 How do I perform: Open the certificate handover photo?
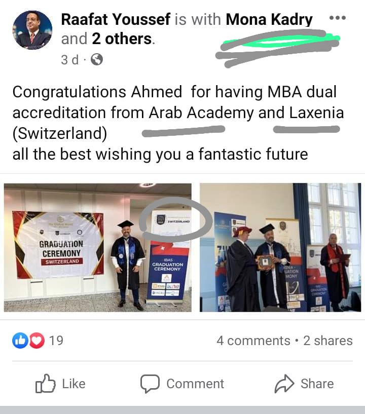pos(280,247)
